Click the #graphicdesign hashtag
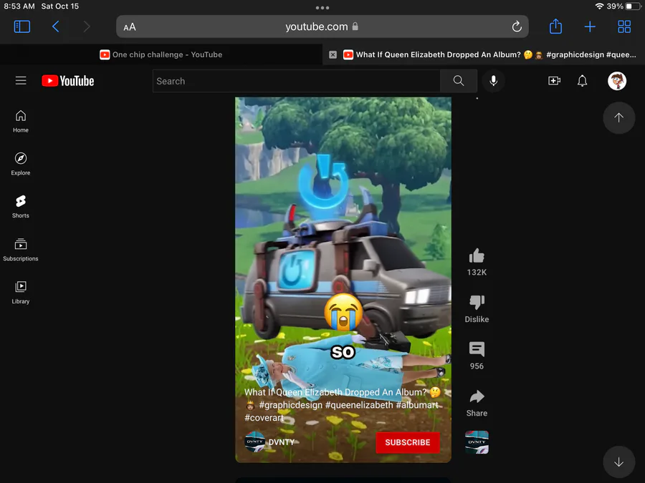Image resolution: width=645 pixels, height=483 pixels. click(x=290, y=405)
